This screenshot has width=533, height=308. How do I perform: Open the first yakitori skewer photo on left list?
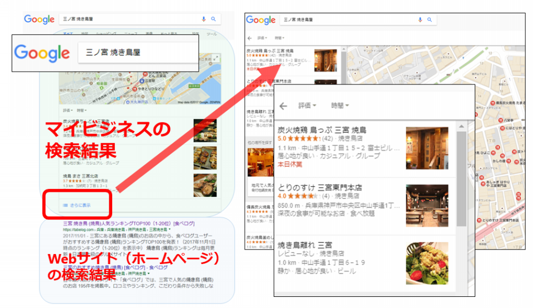click(205, 130)
